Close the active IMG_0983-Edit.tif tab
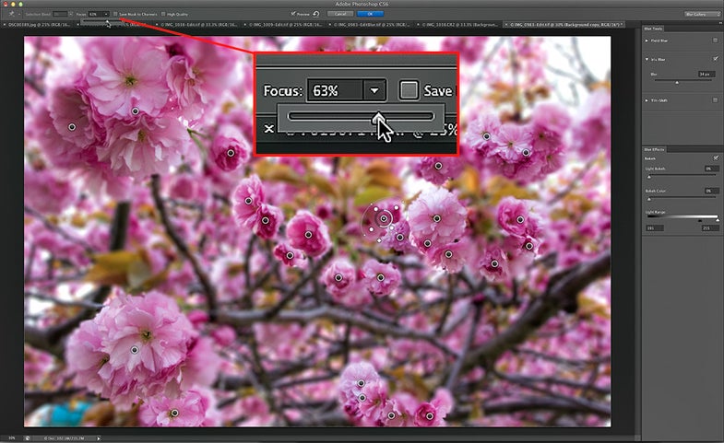The image size is (724, 443). coord(504,25)
